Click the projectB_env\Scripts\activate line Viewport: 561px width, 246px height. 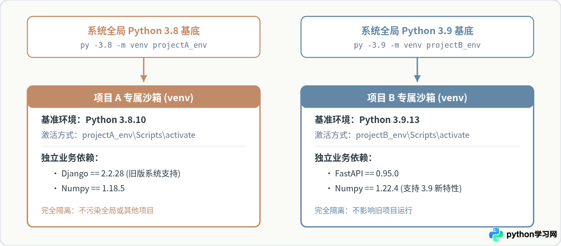tap(392, 135)
